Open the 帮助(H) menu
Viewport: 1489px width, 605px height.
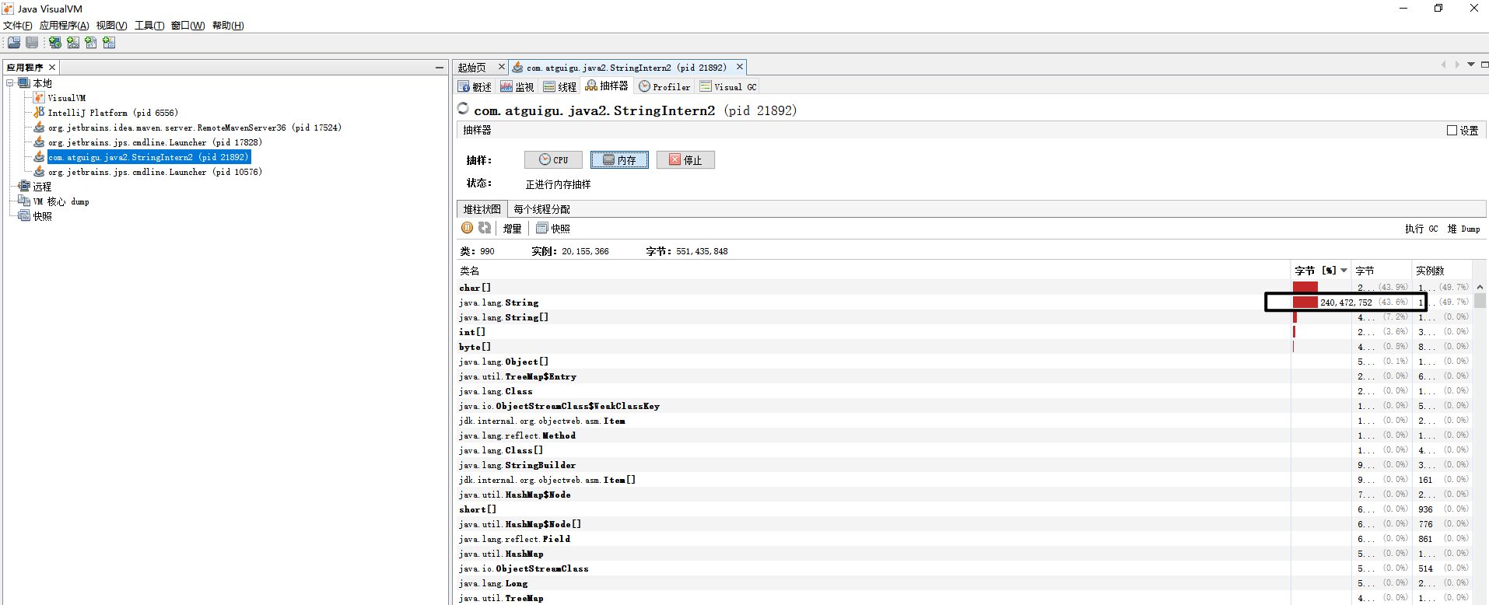pos(228,26)
